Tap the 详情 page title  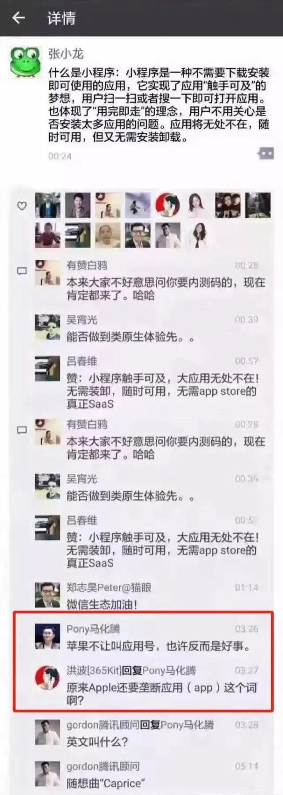(61, 18)
